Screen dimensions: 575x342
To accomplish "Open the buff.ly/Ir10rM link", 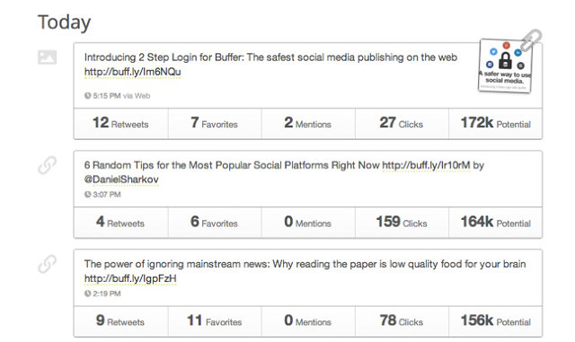I will coord(426,165).
